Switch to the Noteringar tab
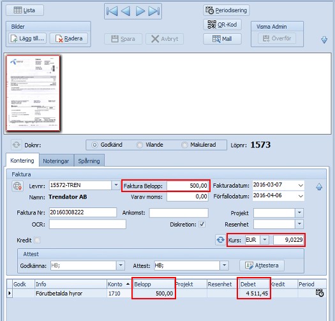The width and height of the screenshot is (335, 321). [56, 161]
